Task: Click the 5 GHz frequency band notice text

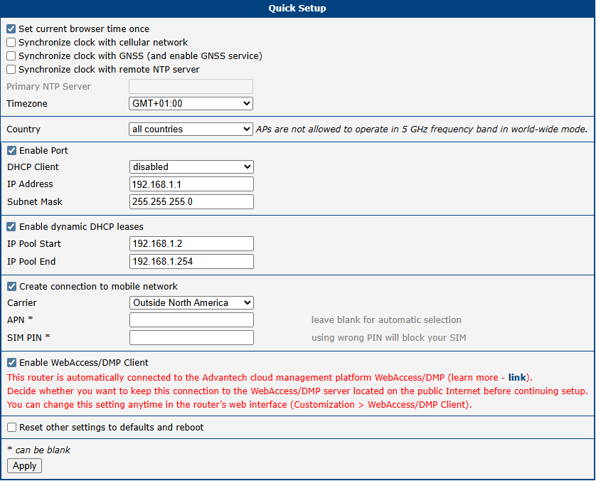Action: pyautogui.click(x=422, y=129)
